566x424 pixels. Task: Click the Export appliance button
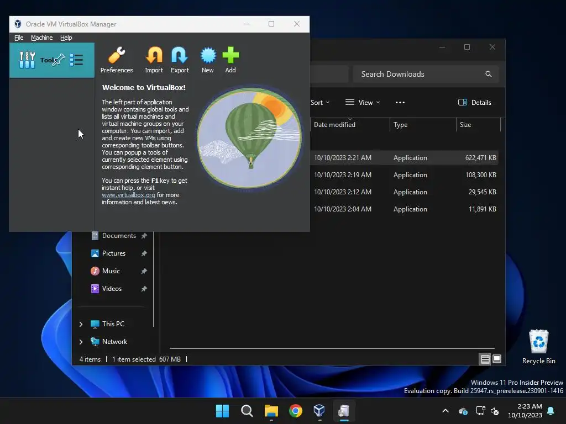180,60
